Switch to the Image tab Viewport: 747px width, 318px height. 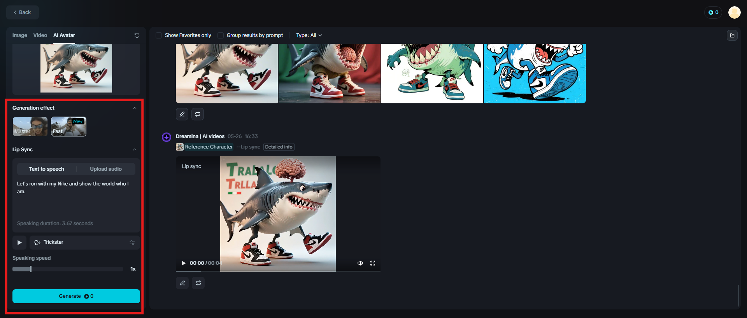pyautogui.click(x=20, y=35)
